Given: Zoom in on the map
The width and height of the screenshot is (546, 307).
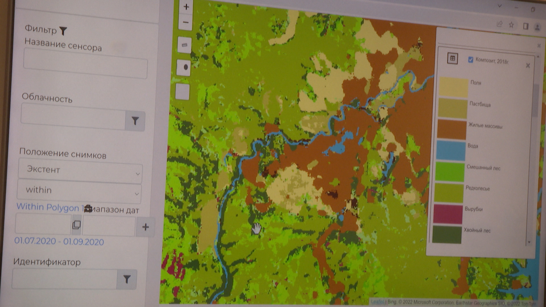Looking at the screenshot, I should tap(186, 7).
